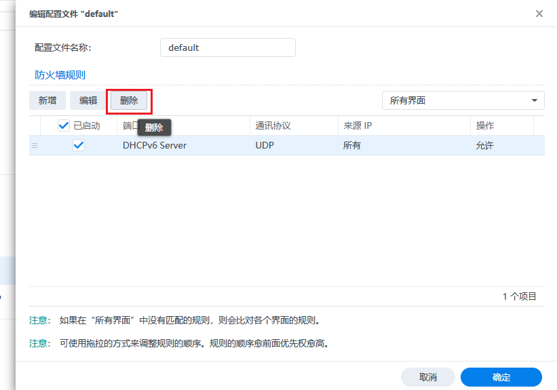Viewport: 557px width, 390px height.
Task: Select the DHCPv6 Server rule name
Action: (155, 145)
